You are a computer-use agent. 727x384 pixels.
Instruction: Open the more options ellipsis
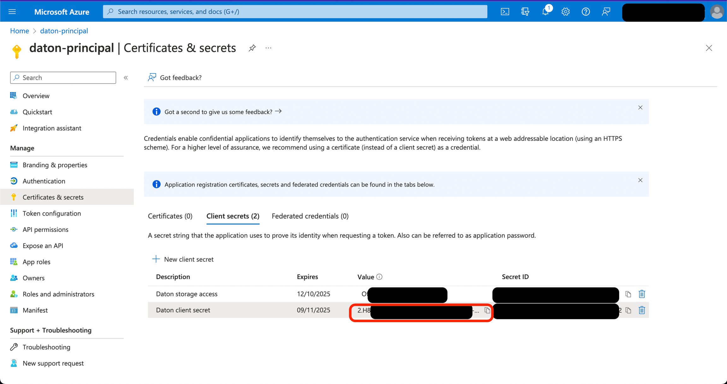268,48
